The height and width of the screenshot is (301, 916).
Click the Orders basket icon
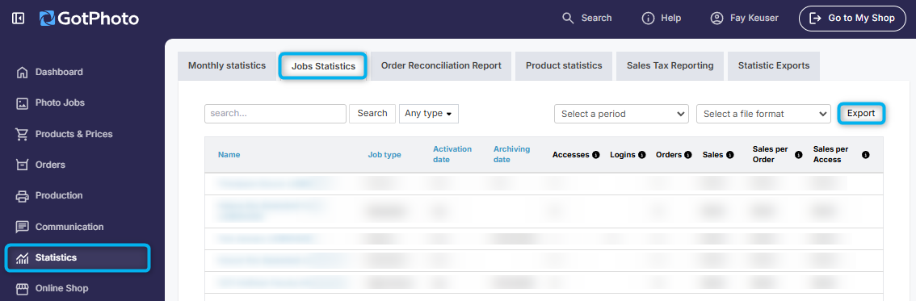(x=22, y=165)
